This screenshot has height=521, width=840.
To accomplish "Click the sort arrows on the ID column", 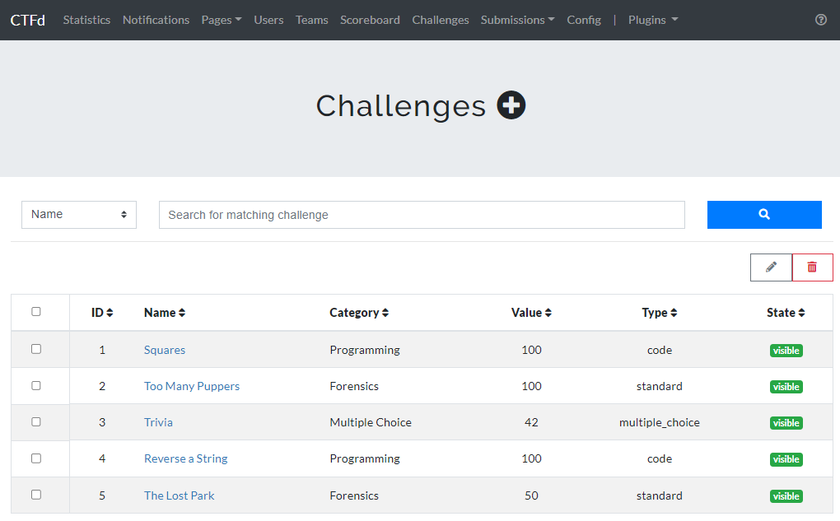I will (110, 312).
